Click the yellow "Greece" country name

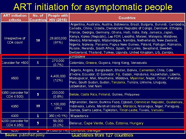click(x=91, y=63)
